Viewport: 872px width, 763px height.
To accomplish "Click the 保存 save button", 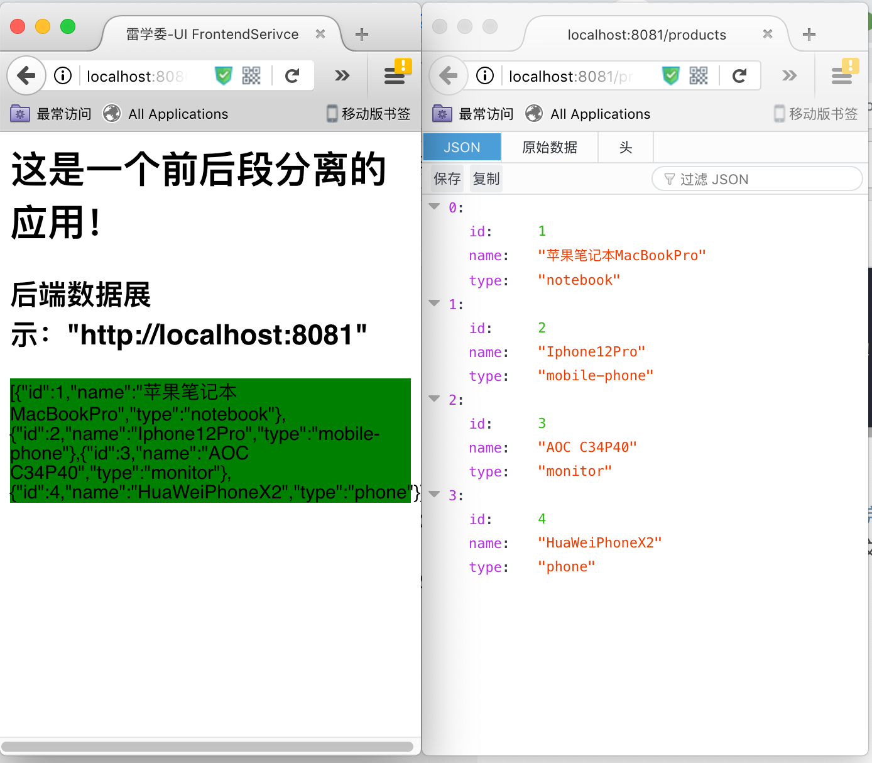I will pos(447,178).
